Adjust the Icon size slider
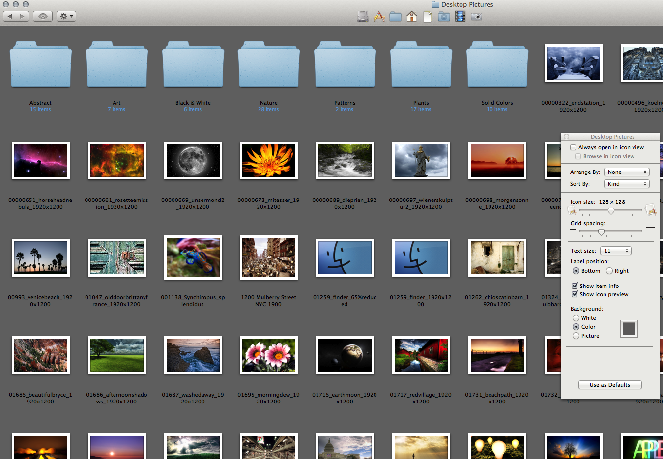Screen dimensions: 663x459 pos(611,211)
